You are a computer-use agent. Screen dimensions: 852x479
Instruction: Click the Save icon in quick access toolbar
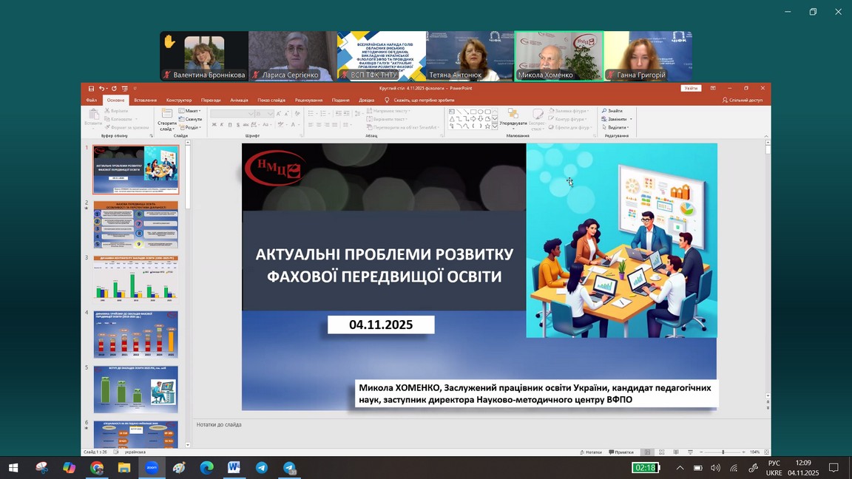[91, 88]
